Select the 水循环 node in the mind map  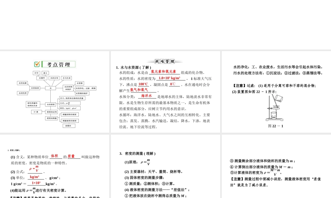(42, 78)
